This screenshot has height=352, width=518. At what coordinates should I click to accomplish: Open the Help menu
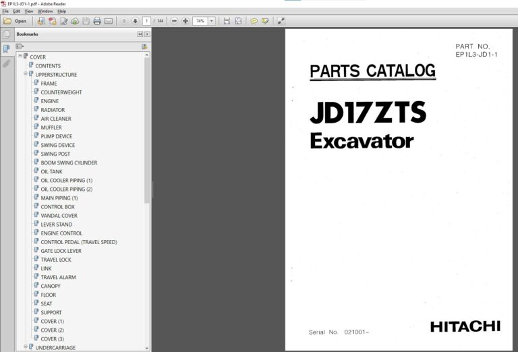coord(62,11)
